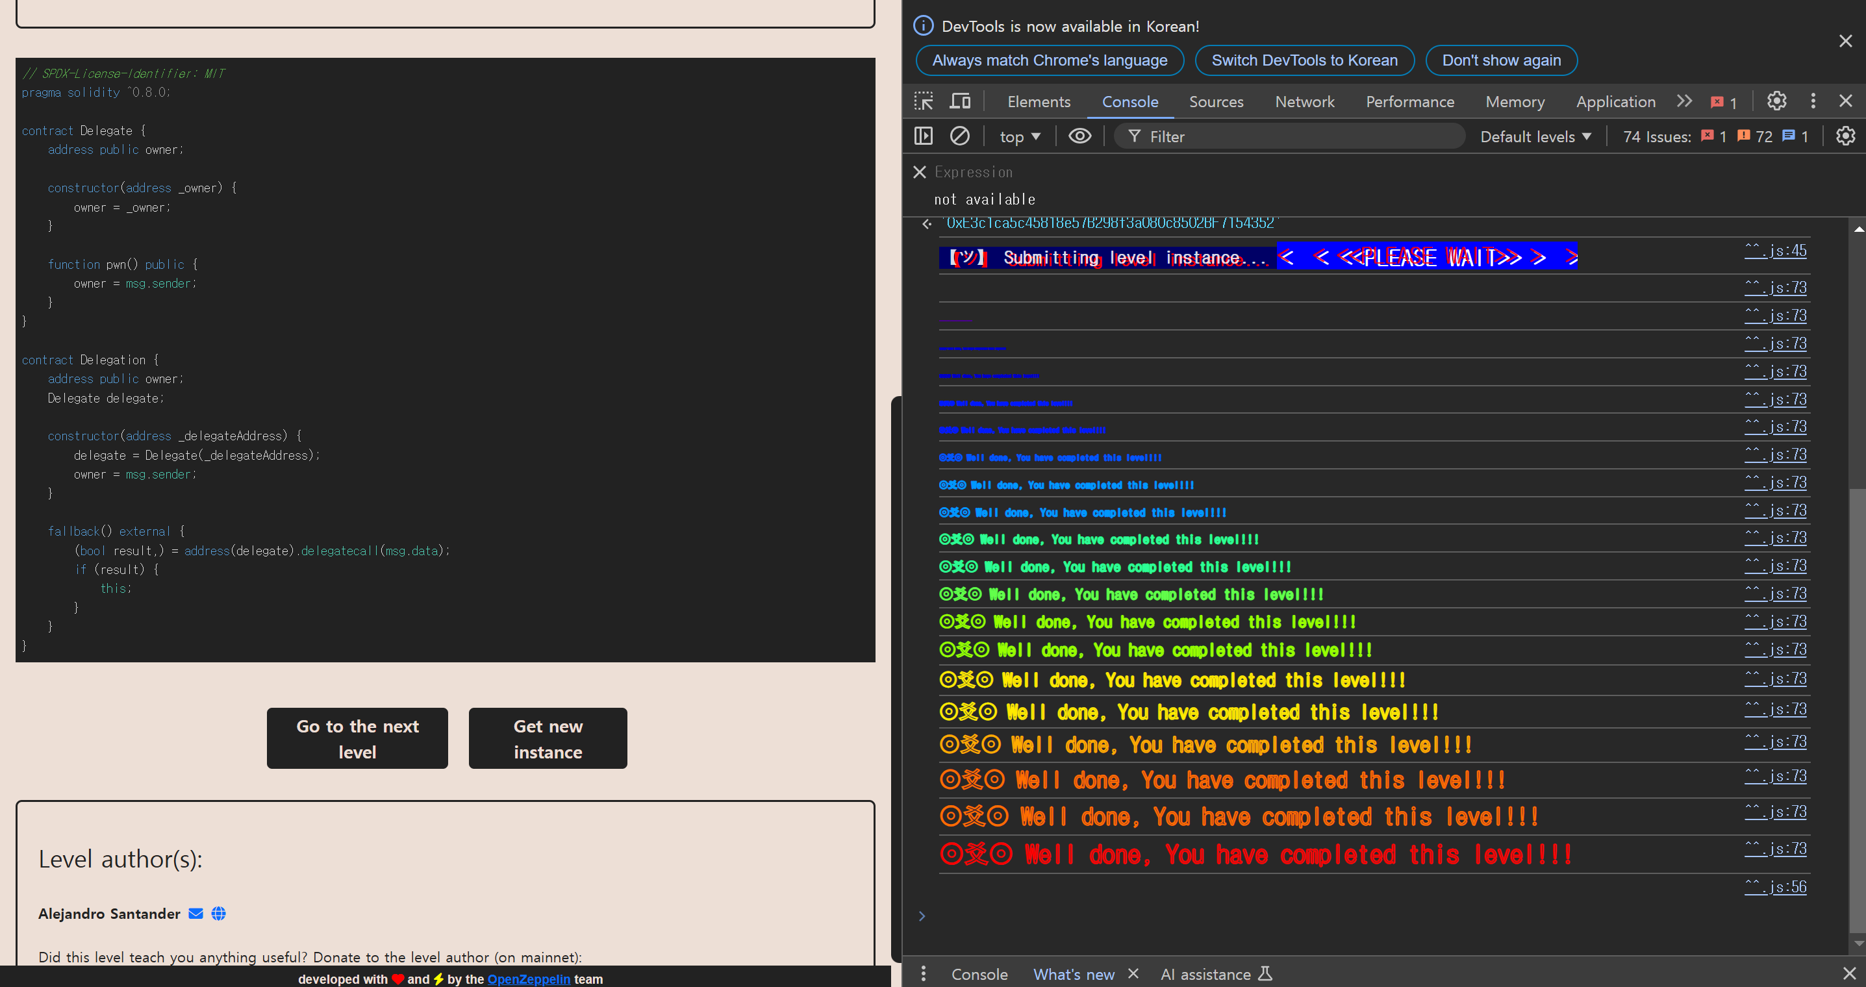Click the email icon beside Alejandro Santander

[x=195, y=914]
